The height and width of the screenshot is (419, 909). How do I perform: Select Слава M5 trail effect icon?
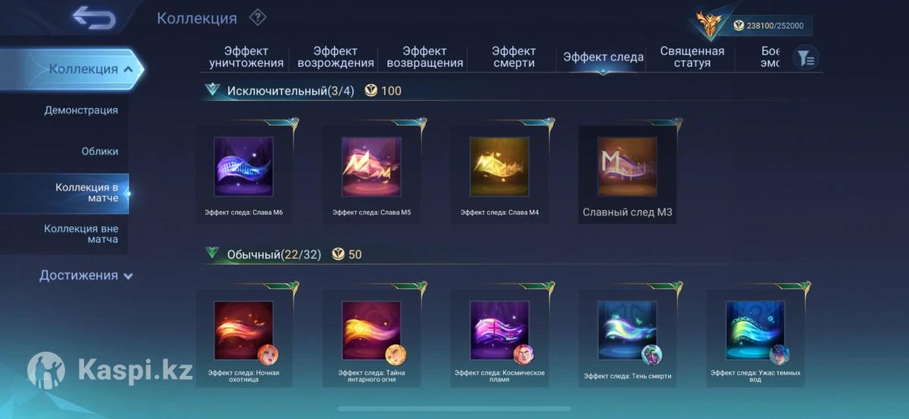click(x=371, y=167)
